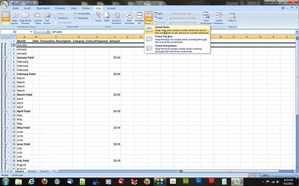Screen dimensions: 299x186
Task: Show outline level 3
Action: [9, 37]
